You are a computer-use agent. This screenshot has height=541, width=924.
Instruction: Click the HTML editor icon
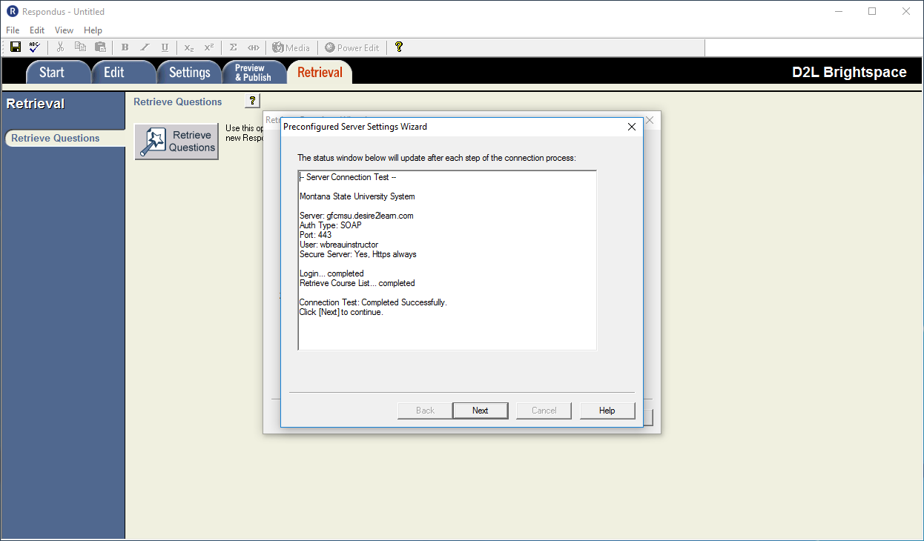[x=254, y=47]
